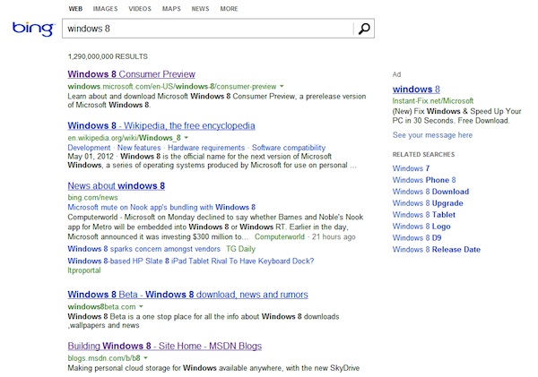The height and width of the screenshot is (377, 538).
Task: Open Hardware requirements section link
Action: (206, 148)
